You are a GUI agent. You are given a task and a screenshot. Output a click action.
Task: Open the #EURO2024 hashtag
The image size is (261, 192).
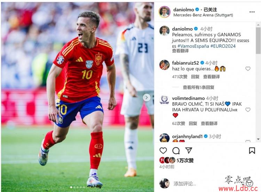(223, 46)
